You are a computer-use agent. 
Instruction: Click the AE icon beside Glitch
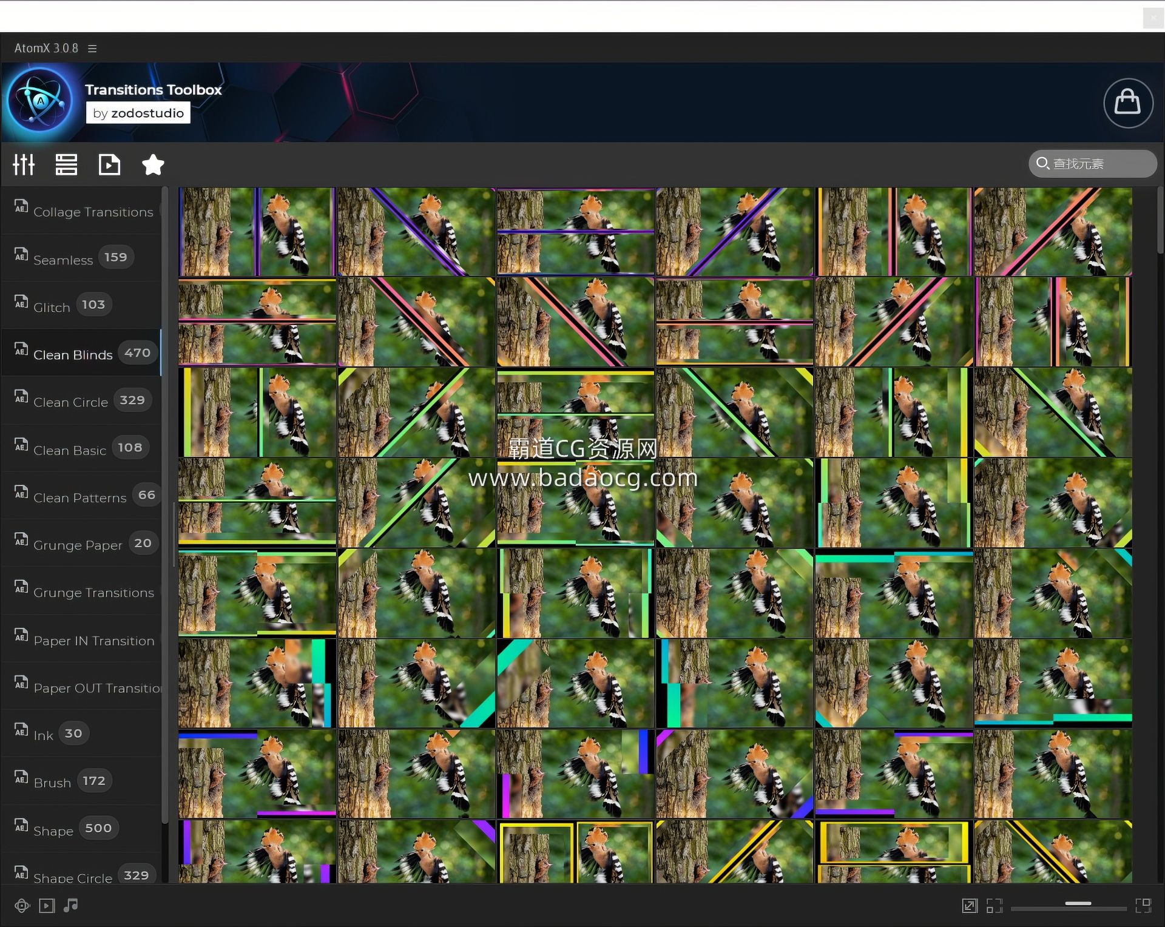pos(21,301)
